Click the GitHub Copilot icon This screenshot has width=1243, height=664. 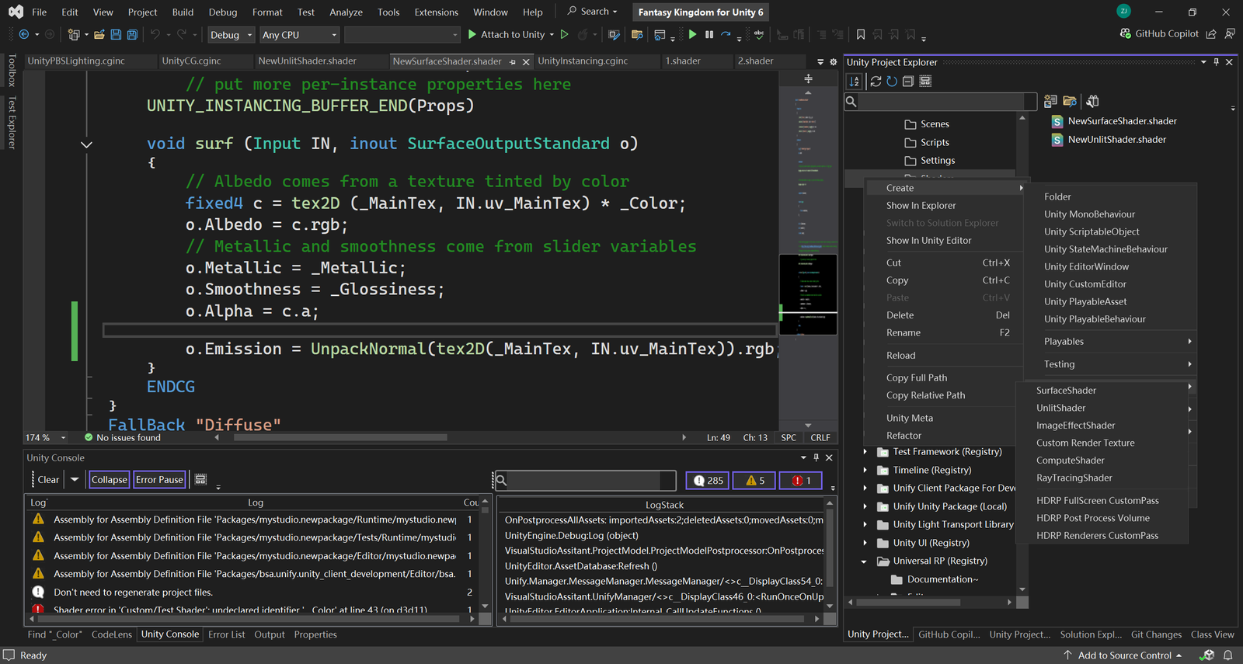(1126, 33)
